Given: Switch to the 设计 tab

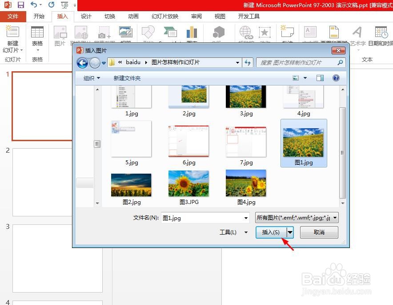Looking at the screenshot, I should [x=86, y=16].
